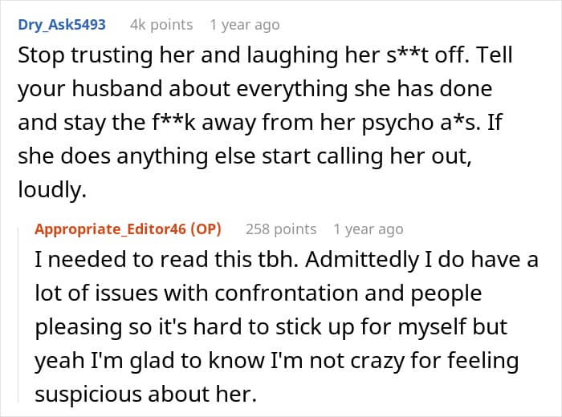Click the '4k points' score label

point(161,25)
